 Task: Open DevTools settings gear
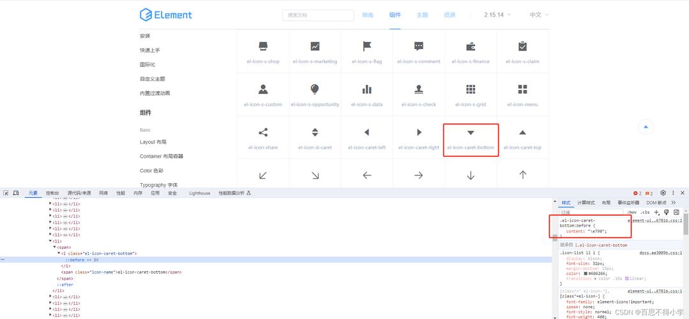pos(663,193)
